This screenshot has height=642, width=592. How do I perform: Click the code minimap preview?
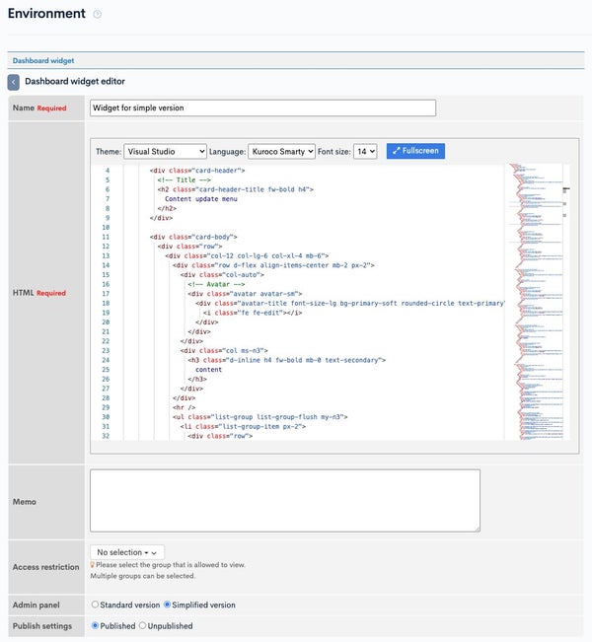[535, 302]
